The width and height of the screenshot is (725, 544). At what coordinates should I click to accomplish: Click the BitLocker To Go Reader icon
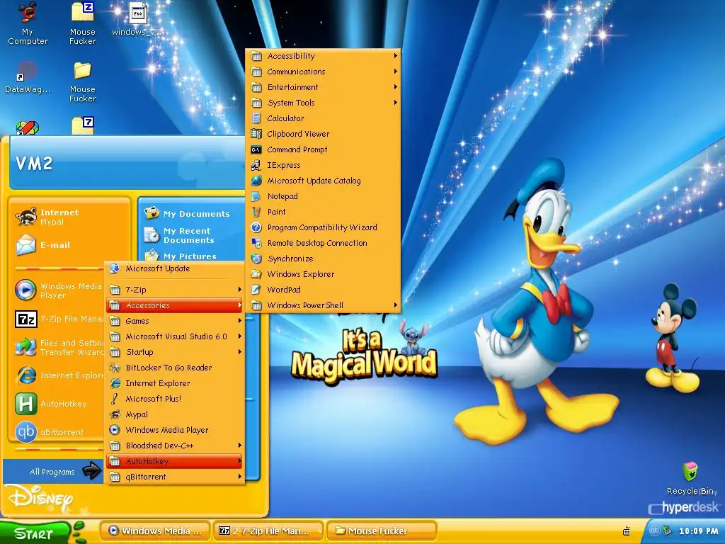115,368
